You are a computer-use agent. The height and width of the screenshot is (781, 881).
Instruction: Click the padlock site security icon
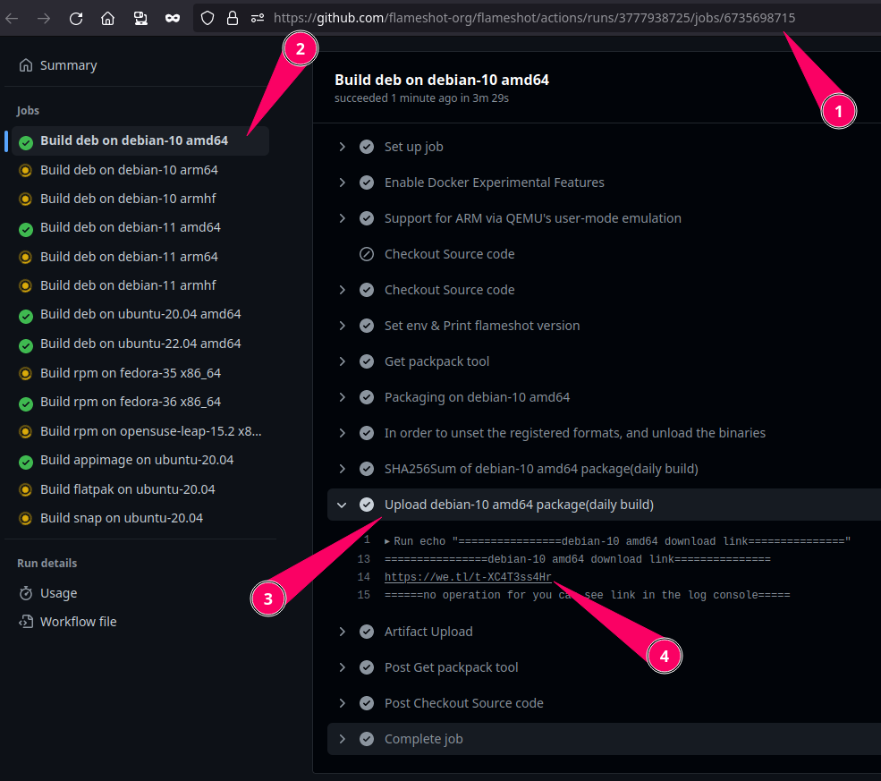coord(232,18)
